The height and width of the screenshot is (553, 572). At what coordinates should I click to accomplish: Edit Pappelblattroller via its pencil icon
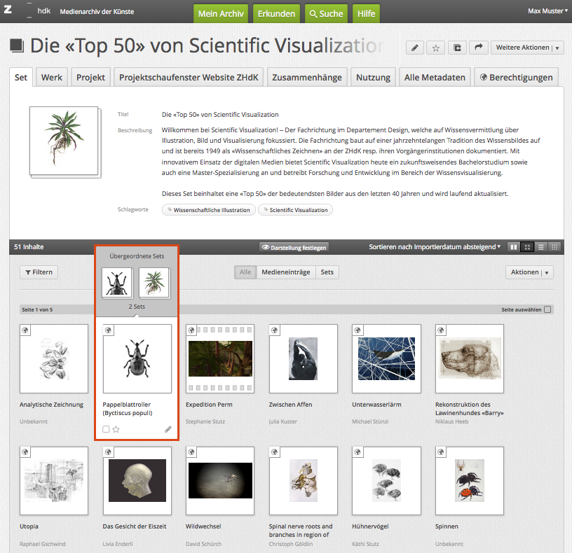pos(168,429)
